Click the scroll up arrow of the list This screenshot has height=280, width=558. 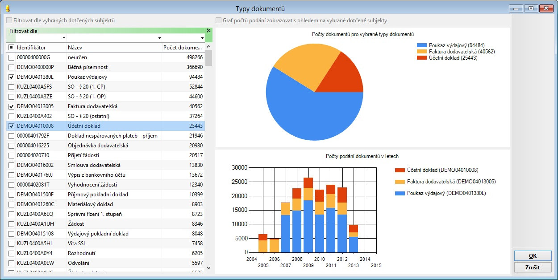click(x=208, y=47)
